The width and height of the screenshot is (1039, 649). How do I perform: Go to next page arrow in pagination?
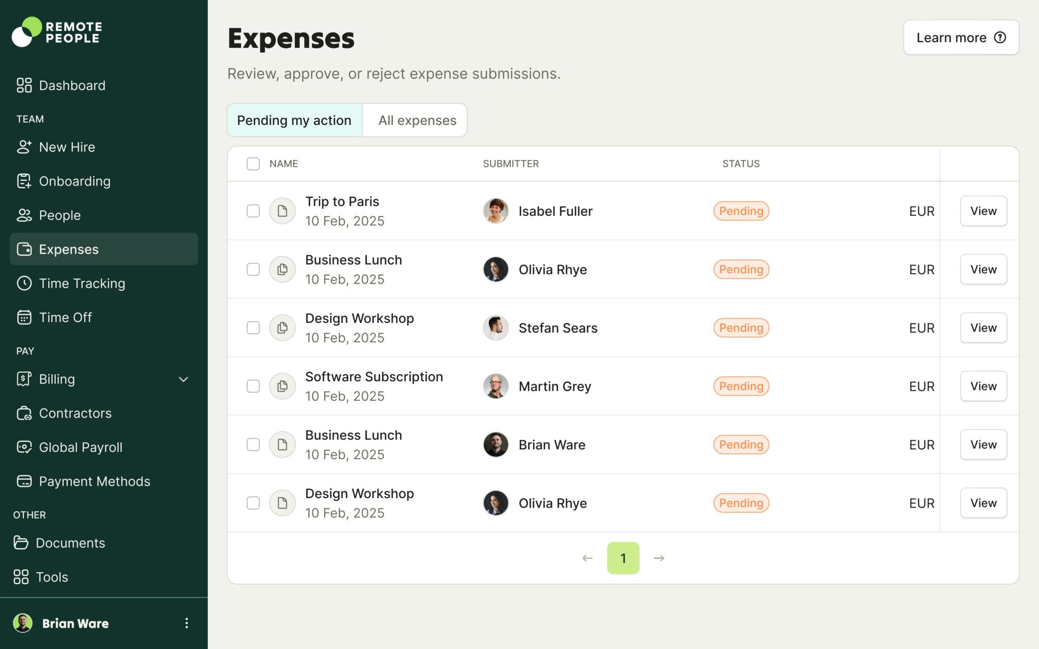tap(659, 558)
